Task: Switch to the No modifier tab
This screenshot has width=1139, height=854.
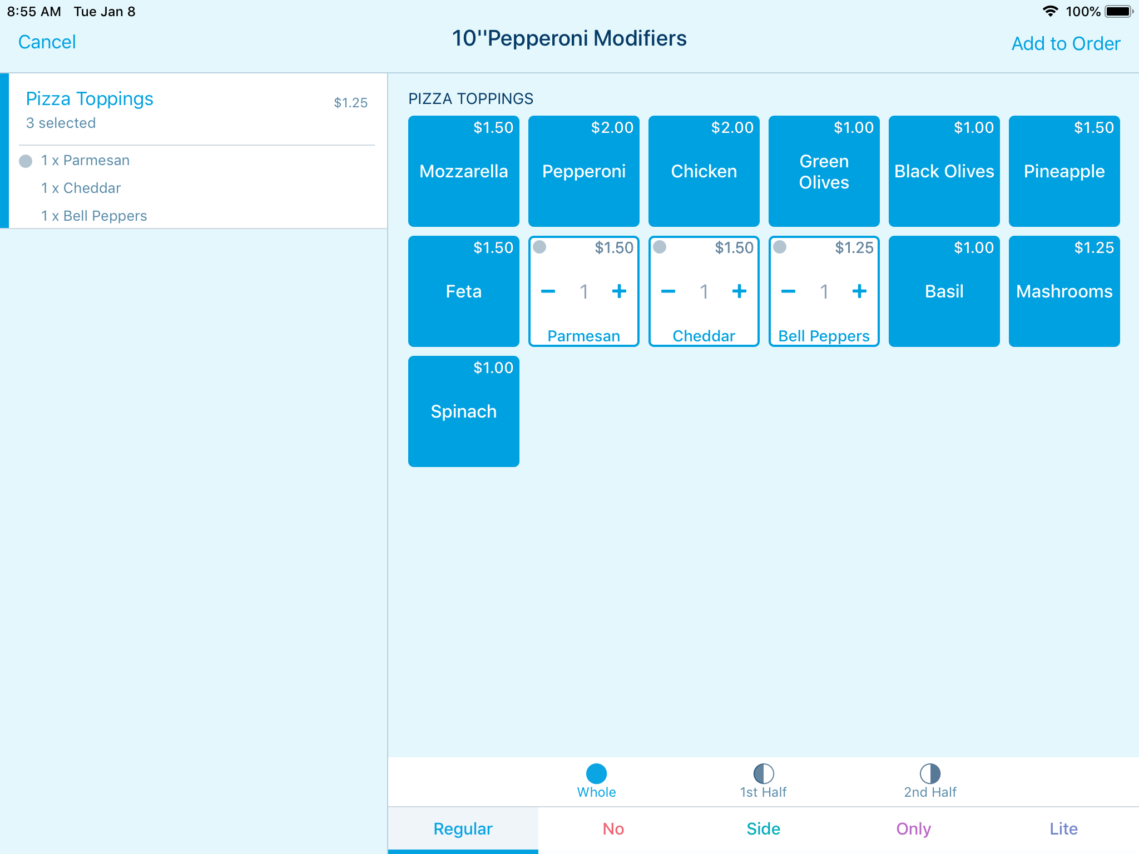Action: (x=613, y=829)
